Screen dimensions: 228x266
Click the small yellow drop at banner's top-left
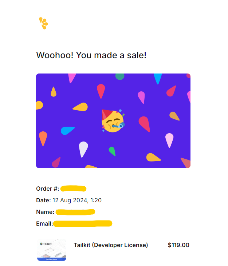(54, 92)
